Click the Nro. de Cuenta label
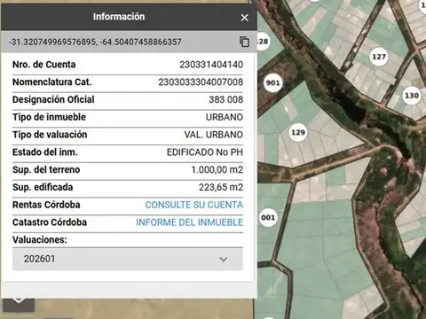This screenshot has height=319, width=426. tap(44, 65)
